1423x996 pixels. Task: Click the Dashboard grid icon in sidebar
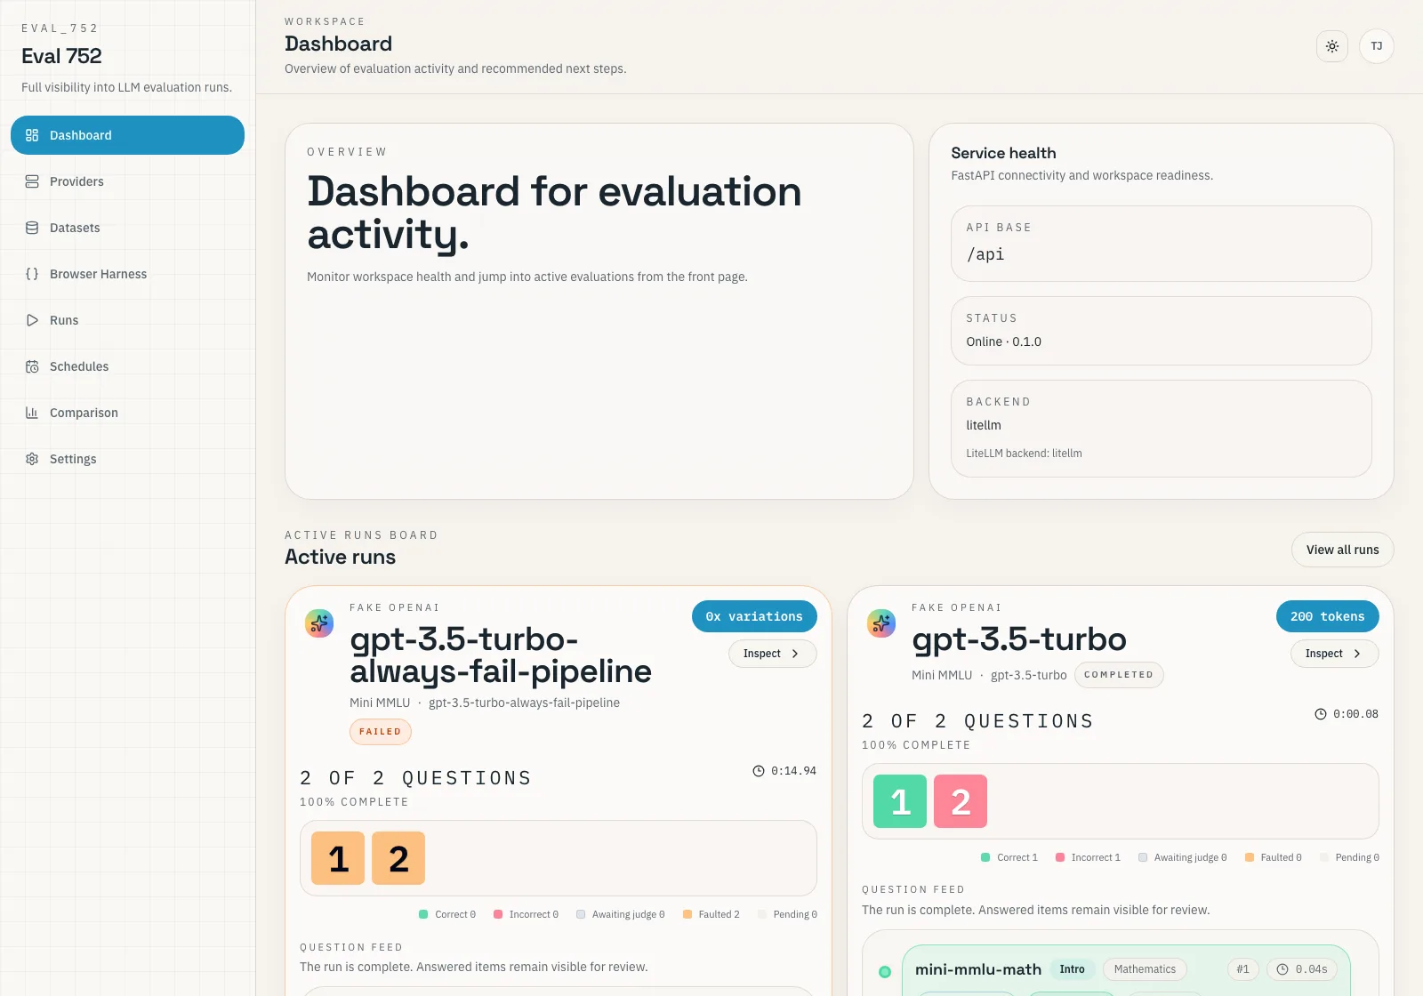(32, 135)
